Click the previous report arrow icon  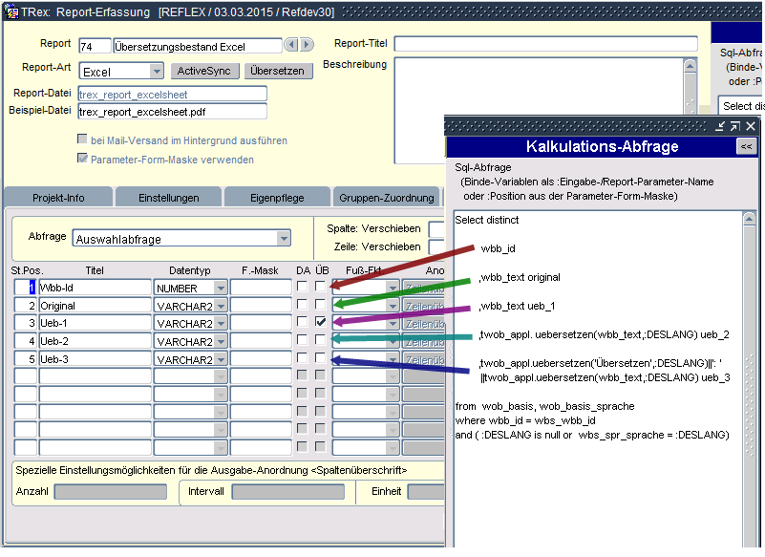point(291,45)
